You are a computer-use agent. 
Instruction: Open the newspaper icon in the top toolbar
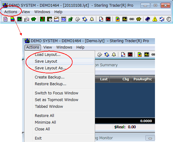(78, 19)
